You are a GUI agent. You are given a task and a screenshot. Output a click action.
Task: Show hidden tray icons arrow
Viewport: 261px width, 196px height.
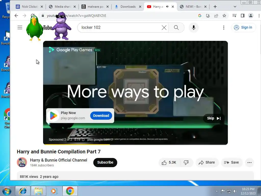(x=217, y=191)
